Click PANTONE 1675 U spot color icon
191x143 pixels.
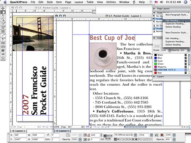pos(186,70)
